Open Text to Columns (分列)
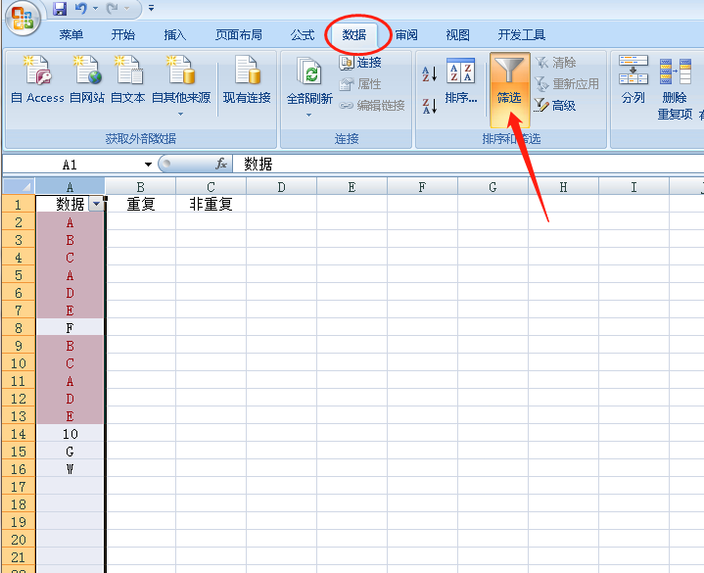This screenshot has width=704, height=573. click(x=634, y=79)
